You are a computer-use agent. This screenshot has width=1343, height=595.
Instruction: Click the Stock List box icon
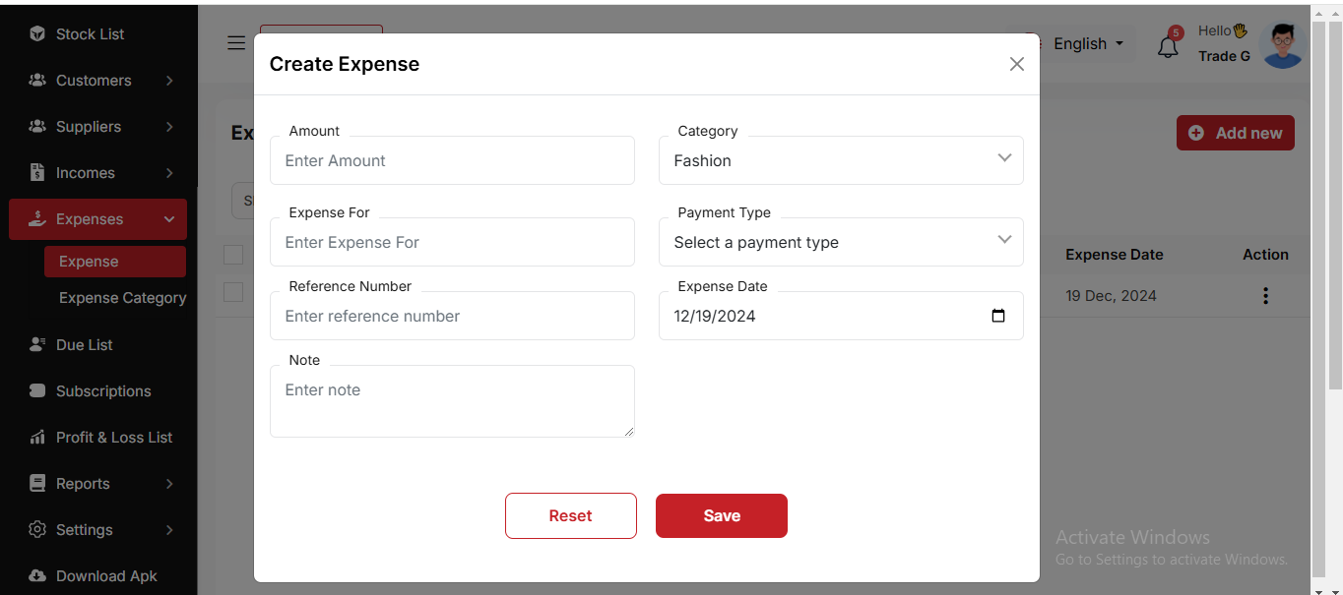[37, 34]
